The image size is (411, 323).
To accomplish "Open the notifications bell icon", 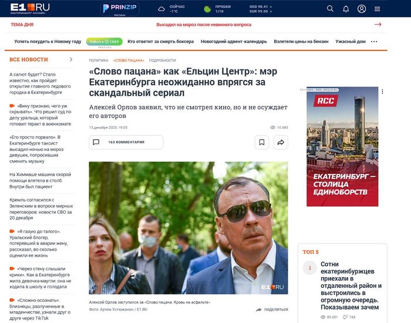I will tap(346, 9).
